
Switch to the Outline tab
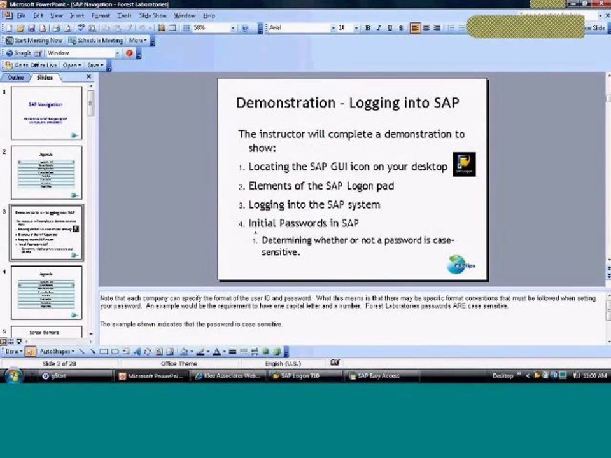click(x=16, y=78)
